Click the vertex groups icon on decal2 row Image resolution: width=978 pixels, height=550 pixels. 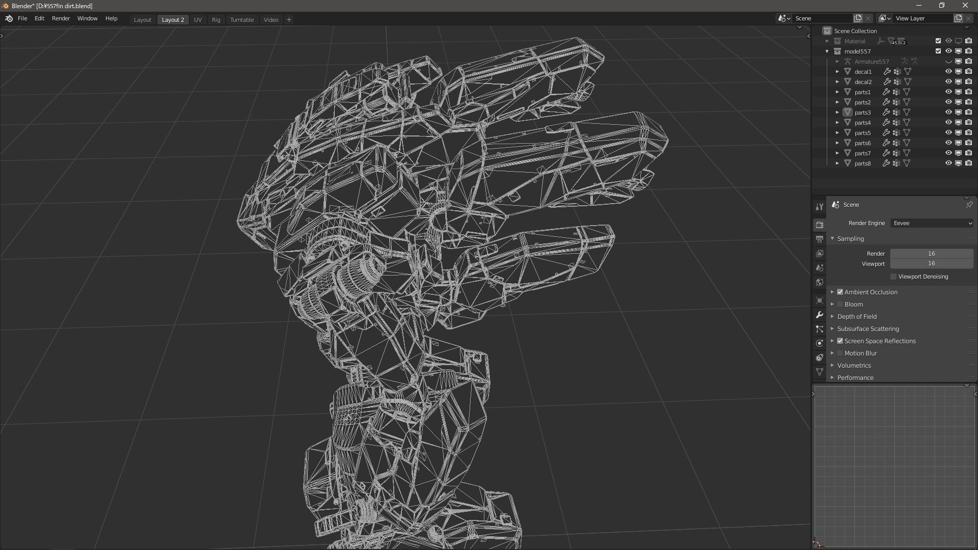[897, 82]
